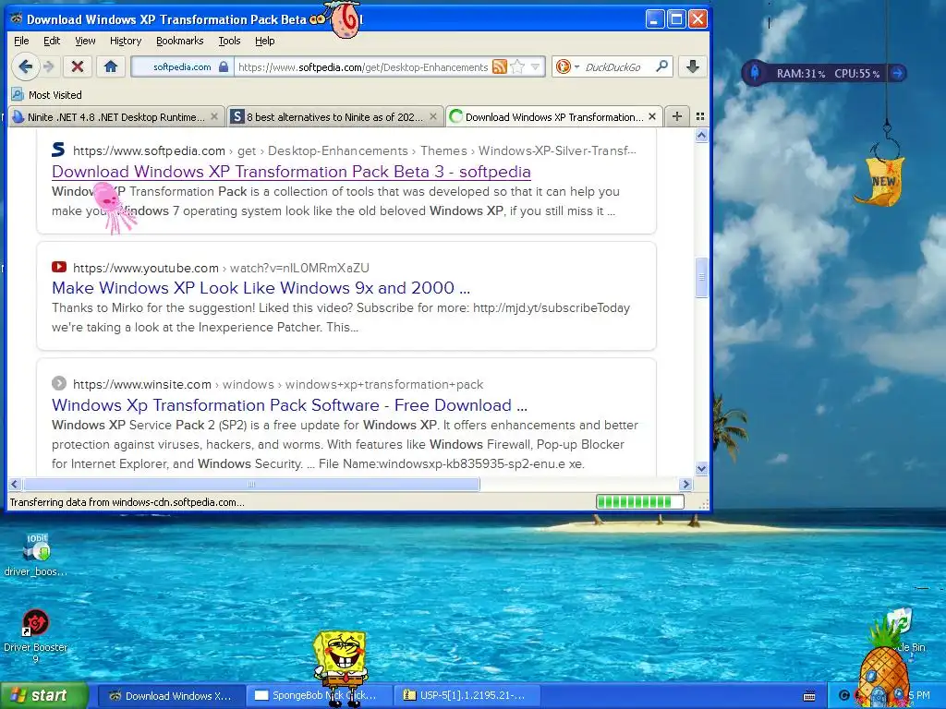This screenshot has height=709, width=946.
Task: Click the vertical scrollbar up arrow
Action: click(701, 136)
